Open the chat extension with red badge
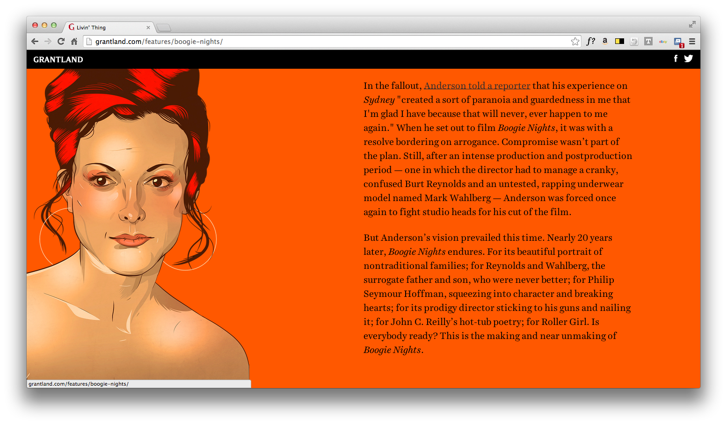 click(678, 42)
